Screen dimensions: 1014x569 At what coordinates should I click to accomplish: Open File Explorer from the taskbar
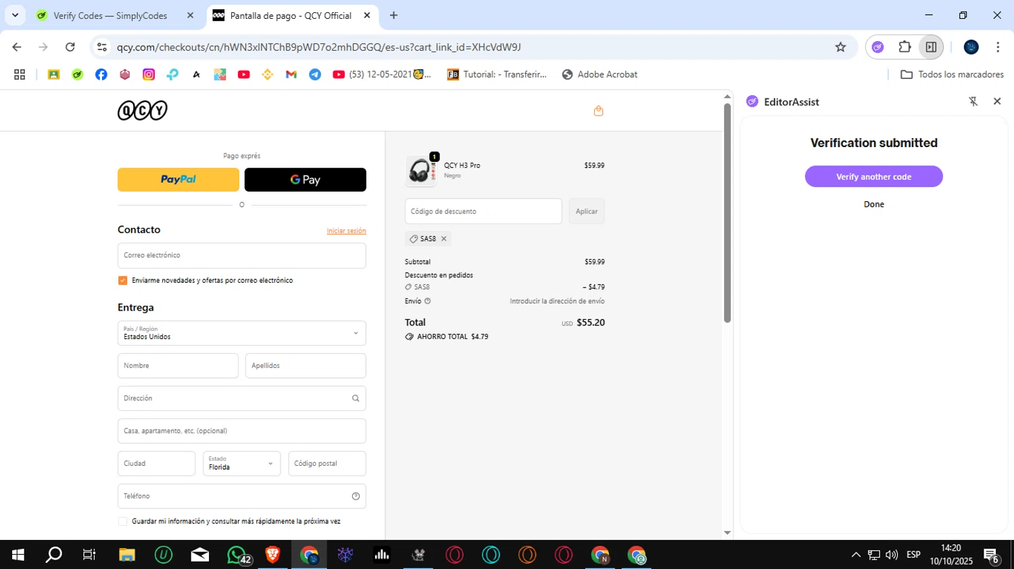[x=127, y=555]
